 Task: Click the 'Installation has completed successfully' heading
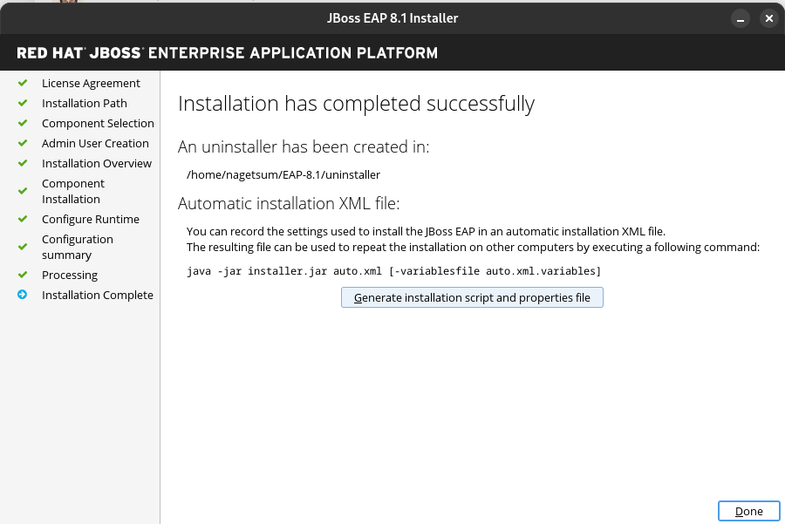click(356, 104)
